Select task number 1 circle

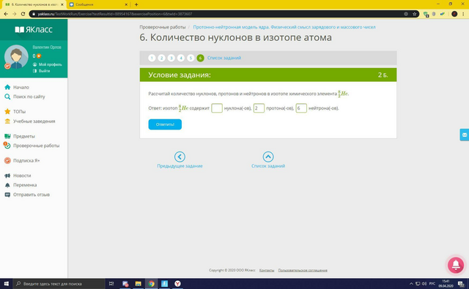tap(152, 58)
